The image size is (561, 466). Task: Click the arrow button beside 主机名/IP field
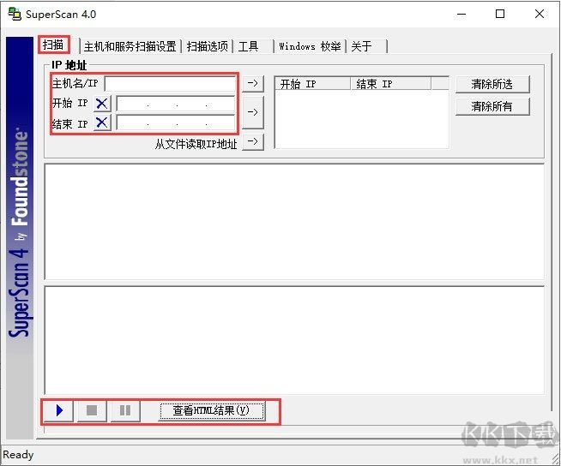(252, 83)
